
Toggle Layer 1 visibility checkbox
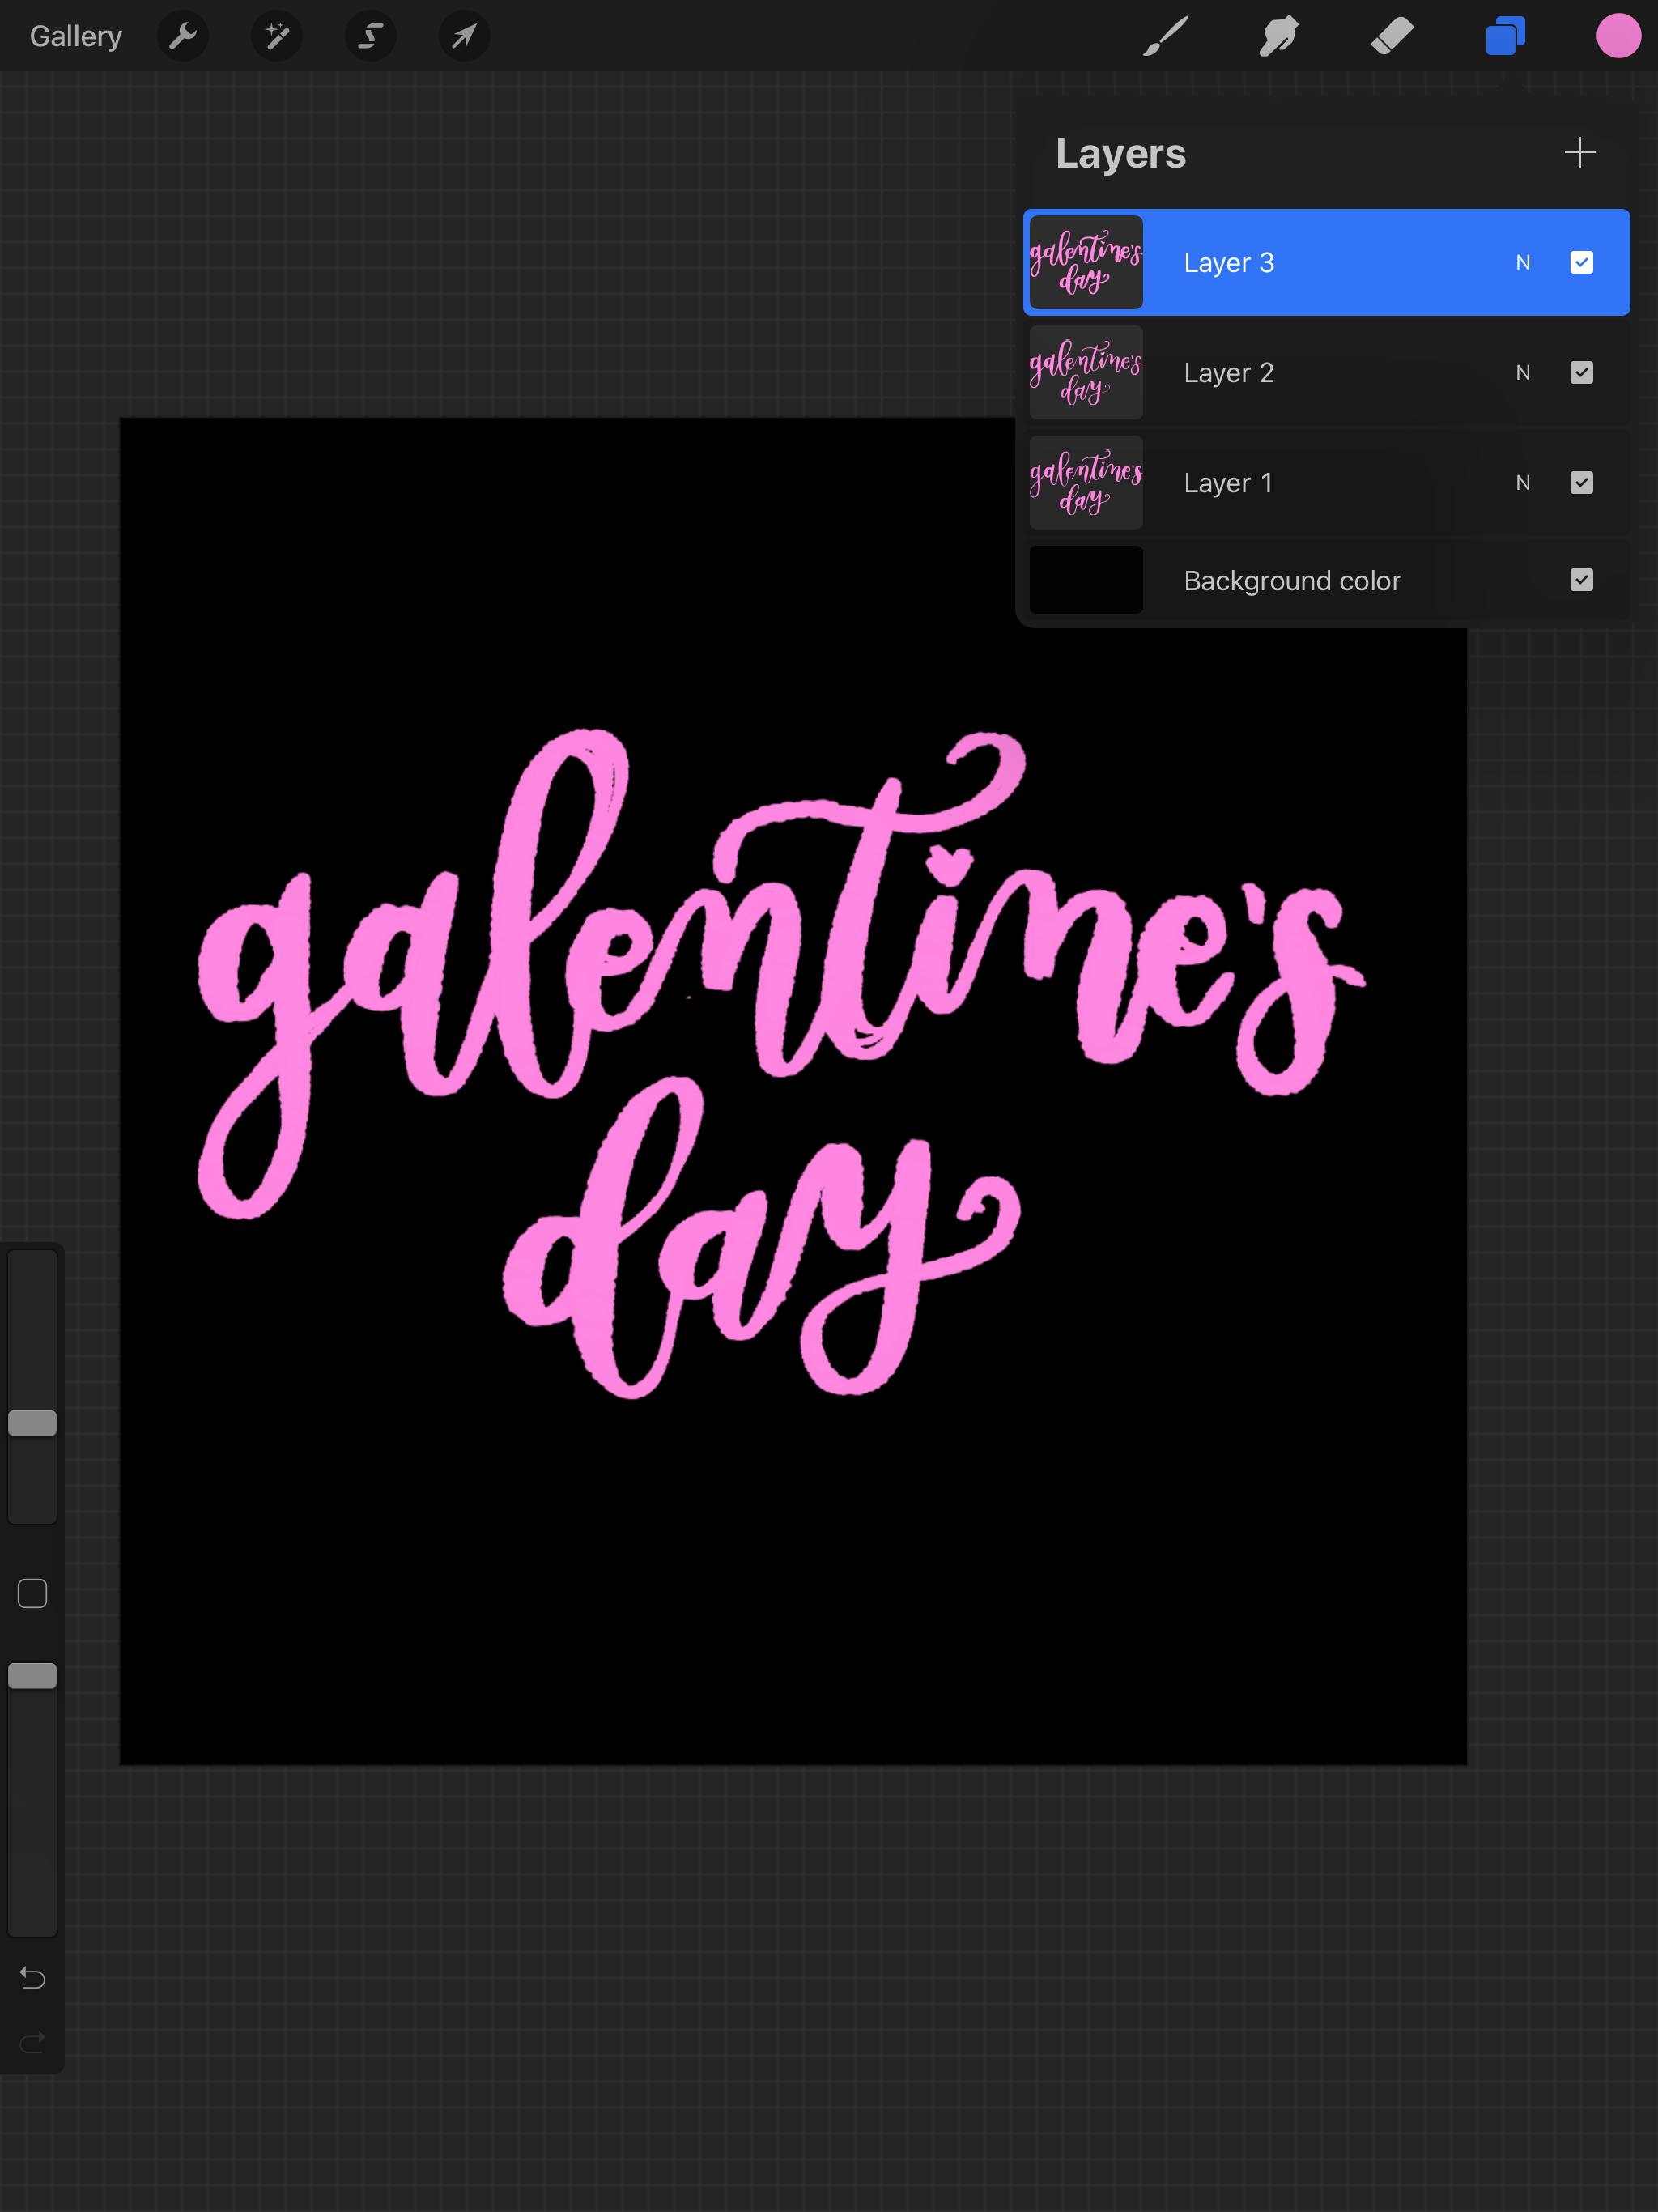click(x=1581, y=483)
